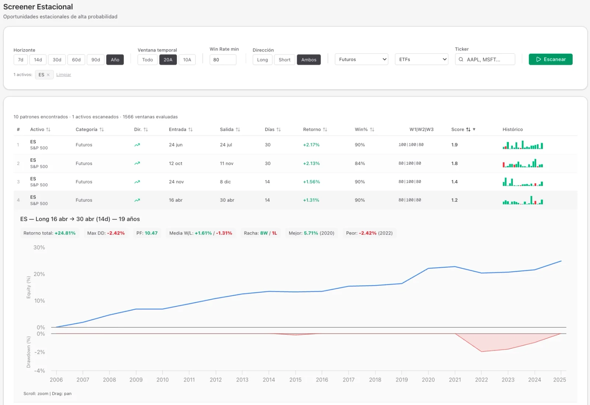Image resolution: width=590 pixels, height=405 pixels.
Task: Sort by Retorno column arrows icon
Action: (x=325, y=130)
